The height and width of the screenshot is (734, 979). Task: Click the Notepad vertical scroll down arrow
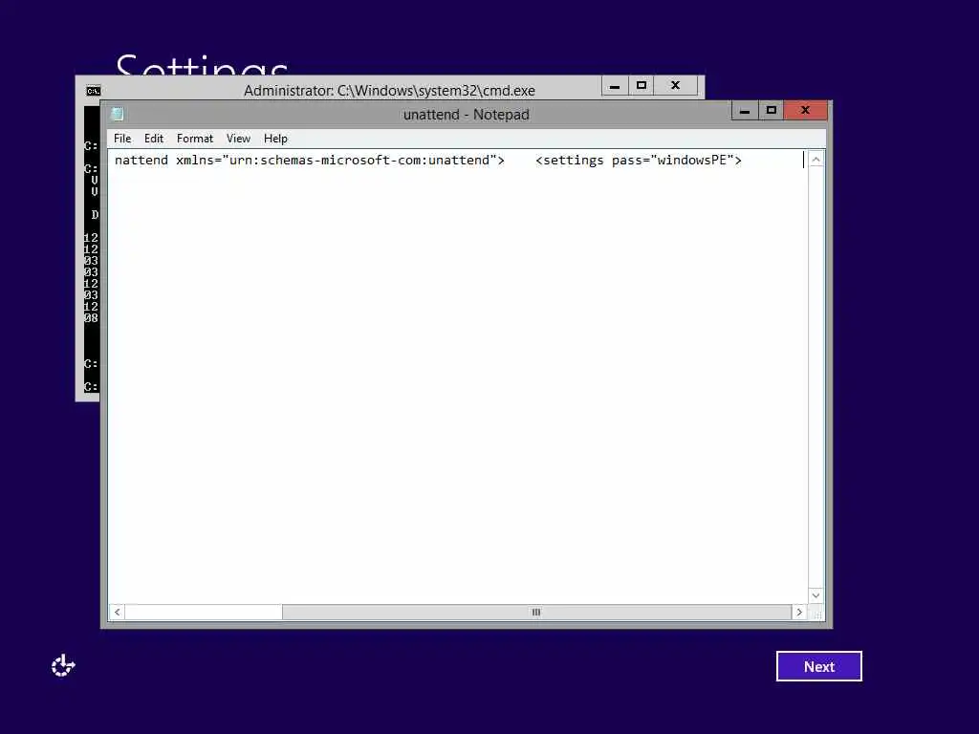pos(816,595)
